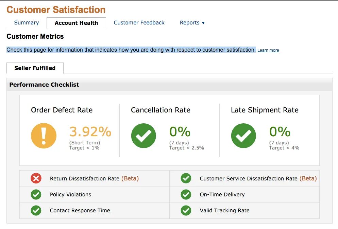
Task: Open the Return Dissatisfaction Rate metric
Action: tap(85, 178)
